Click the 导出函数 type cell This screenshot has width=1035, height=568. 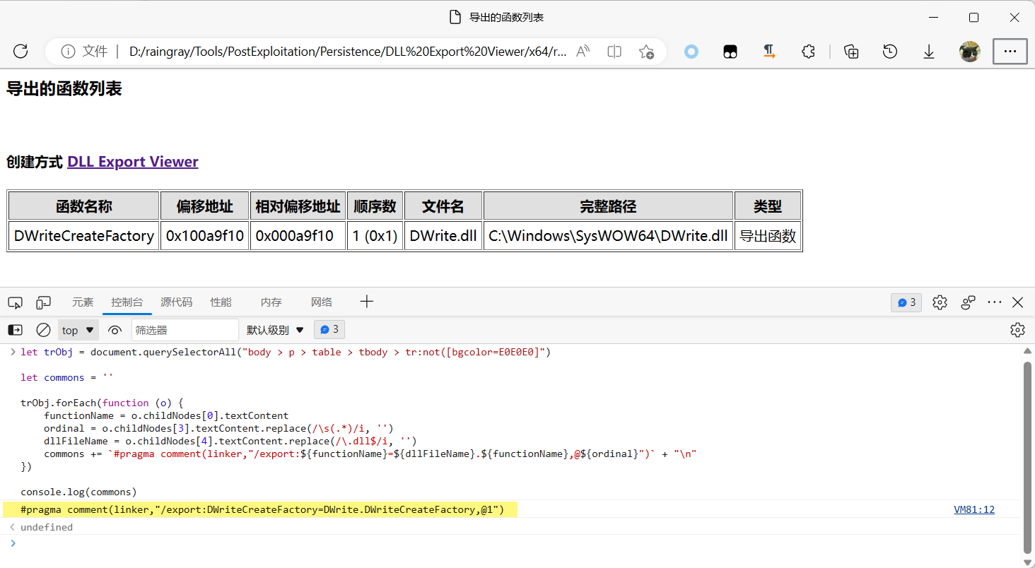[768, 236]
